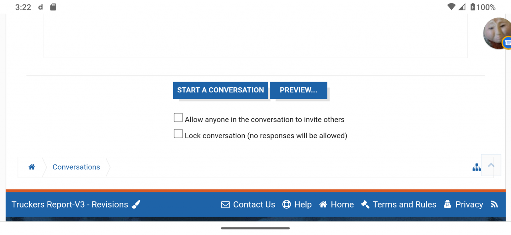Click the life ring Help icon

pyautogui.click(x=287, y=205)
